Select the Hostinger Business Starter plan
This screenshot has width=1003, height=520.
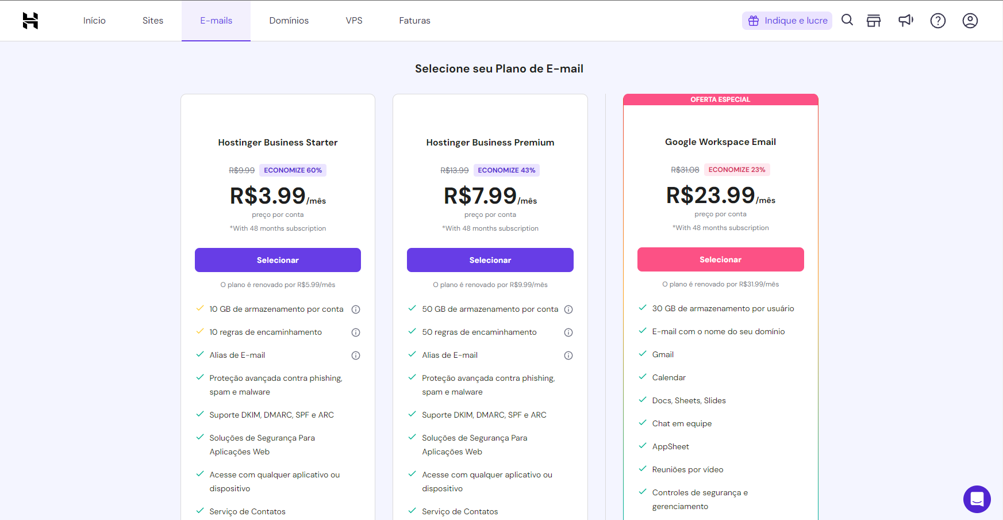(x=278, y=260)
